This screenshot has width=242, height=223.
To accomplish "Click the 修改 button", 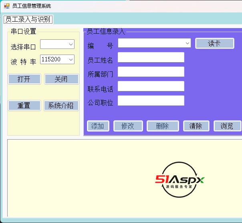I will point(128,126).
